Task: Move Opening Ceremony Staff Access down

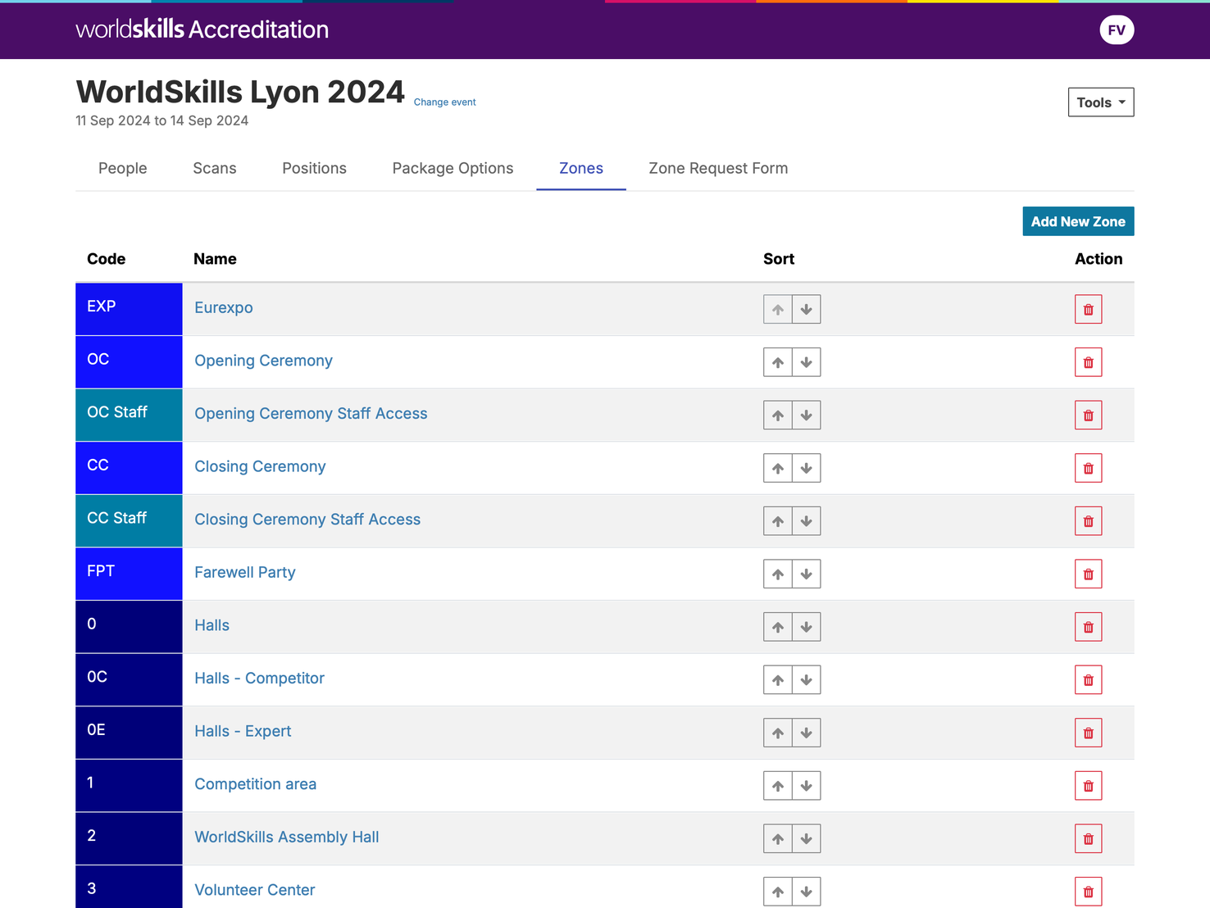Action: tap(807, 415)
